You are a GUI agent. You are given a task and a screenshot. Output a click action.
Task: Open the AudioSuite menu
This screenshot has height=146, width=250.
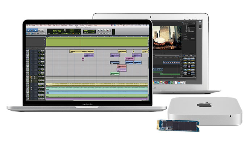coord(64,25)
